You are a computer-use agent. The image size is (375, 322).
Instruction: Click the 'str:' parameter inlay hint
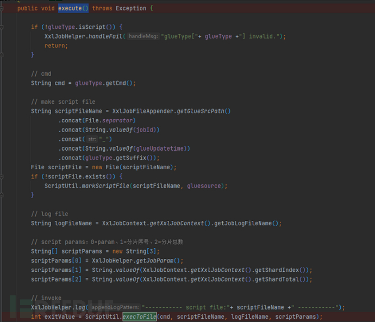(92, 139)
